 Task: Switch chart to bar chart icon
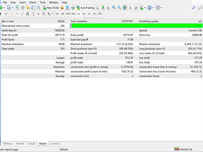tap(98, 8)
